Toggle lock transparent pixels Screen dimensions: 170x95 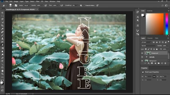[x=146, y=49]
